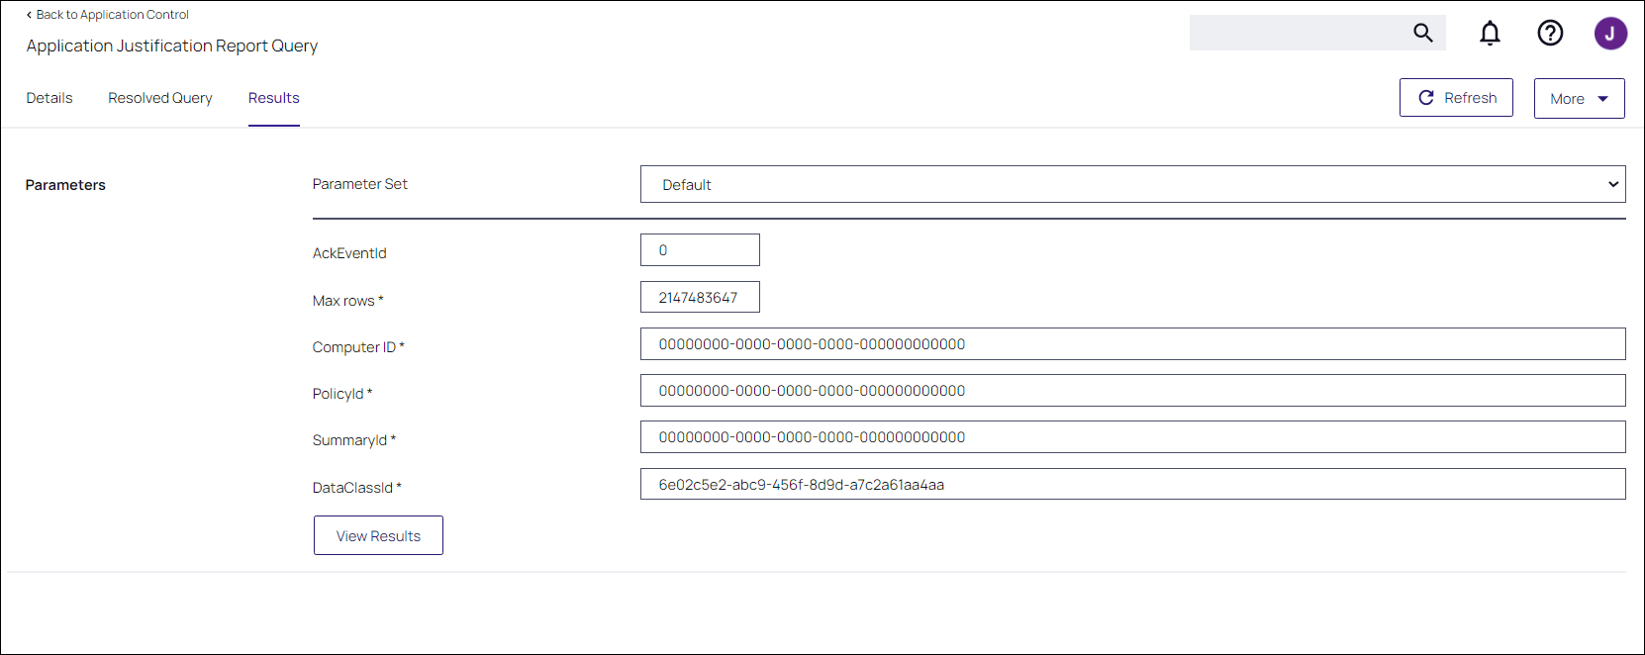This screenshot has width=1645, height=655.
Task: Open the notifications bell
Action: click(1490, 33)
